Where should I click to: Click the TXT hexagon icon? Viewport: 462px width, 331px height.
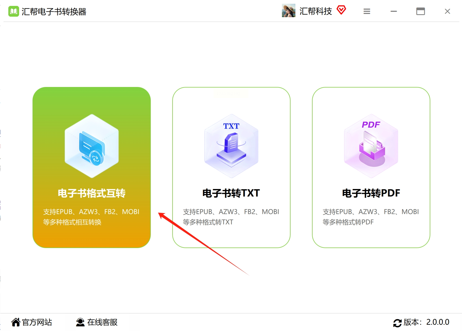tap(231, 146)
